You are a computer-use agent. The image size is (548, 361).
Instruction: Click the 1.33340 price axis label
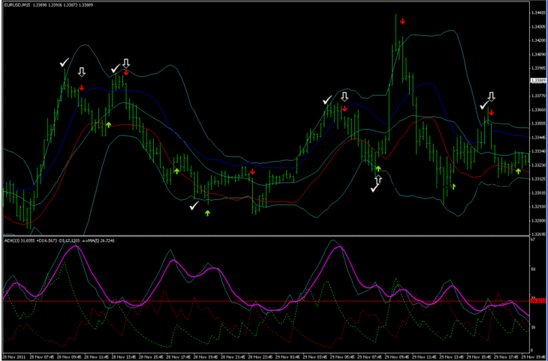click(537, 151)
